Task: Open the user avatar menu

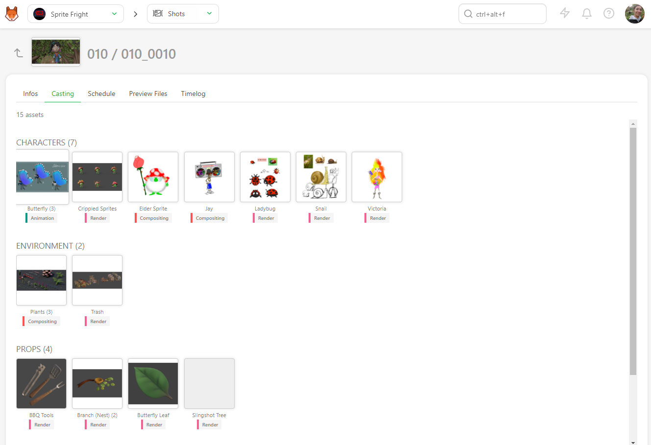Action: pos(635,14)
